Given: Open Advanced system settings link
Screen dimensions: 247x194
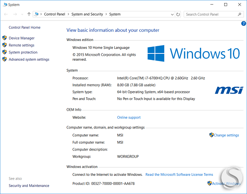Looking at the screenshot, I should click(x=29, y=59).
